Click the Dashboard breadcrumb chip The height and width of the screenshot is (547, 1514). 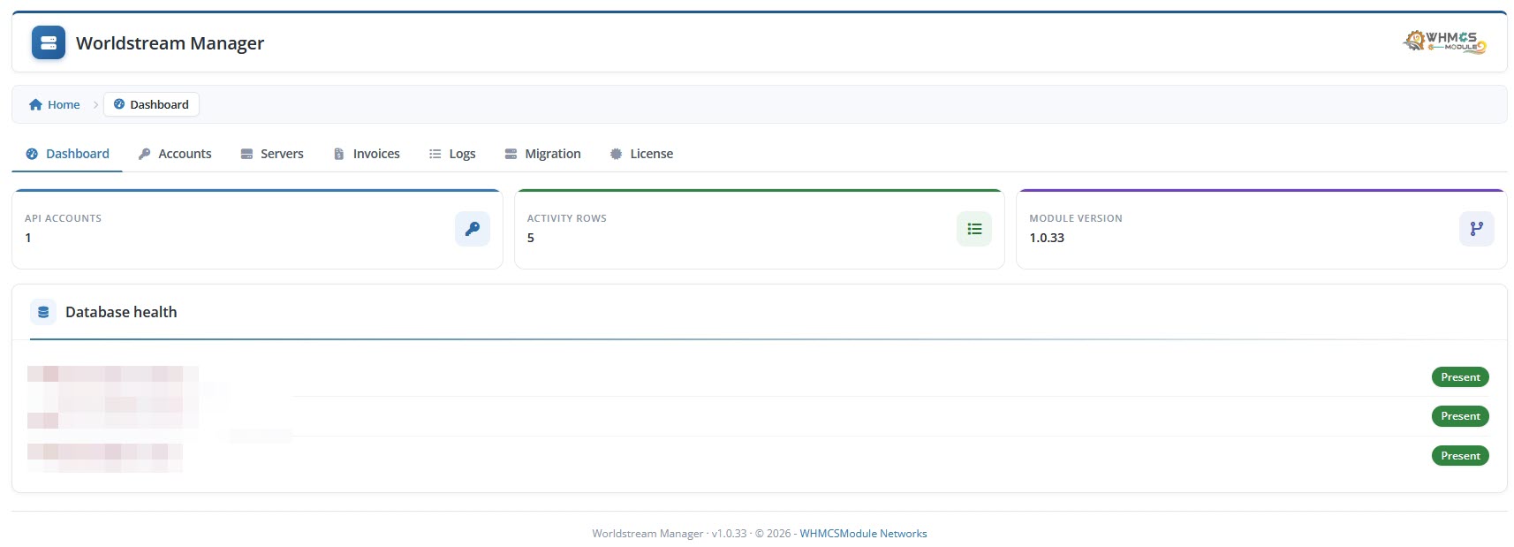click(151, 104)
